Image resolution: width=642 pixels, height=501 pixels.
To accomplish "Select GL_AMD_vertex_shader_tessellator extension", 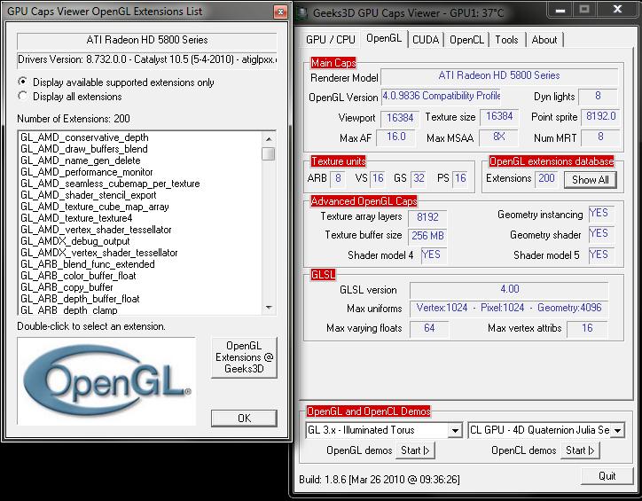I will click(97, 229).
